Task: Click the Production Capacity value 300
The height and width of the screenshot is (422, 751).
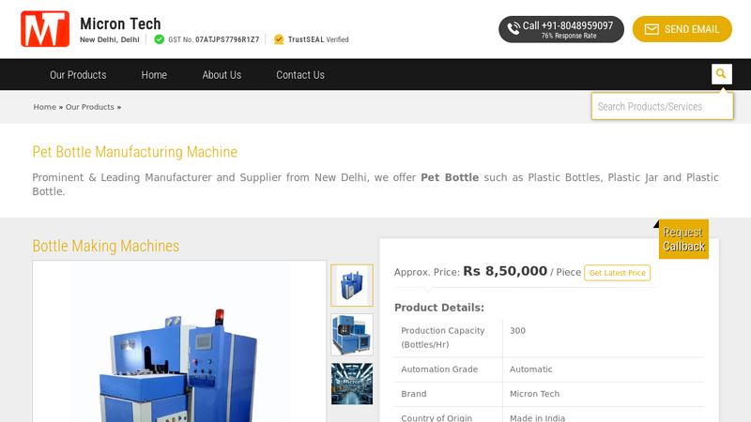Action: (517, 331)
